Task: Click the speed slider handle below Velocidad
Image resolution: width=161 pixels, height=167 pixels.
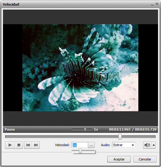Action: point(80,151)
